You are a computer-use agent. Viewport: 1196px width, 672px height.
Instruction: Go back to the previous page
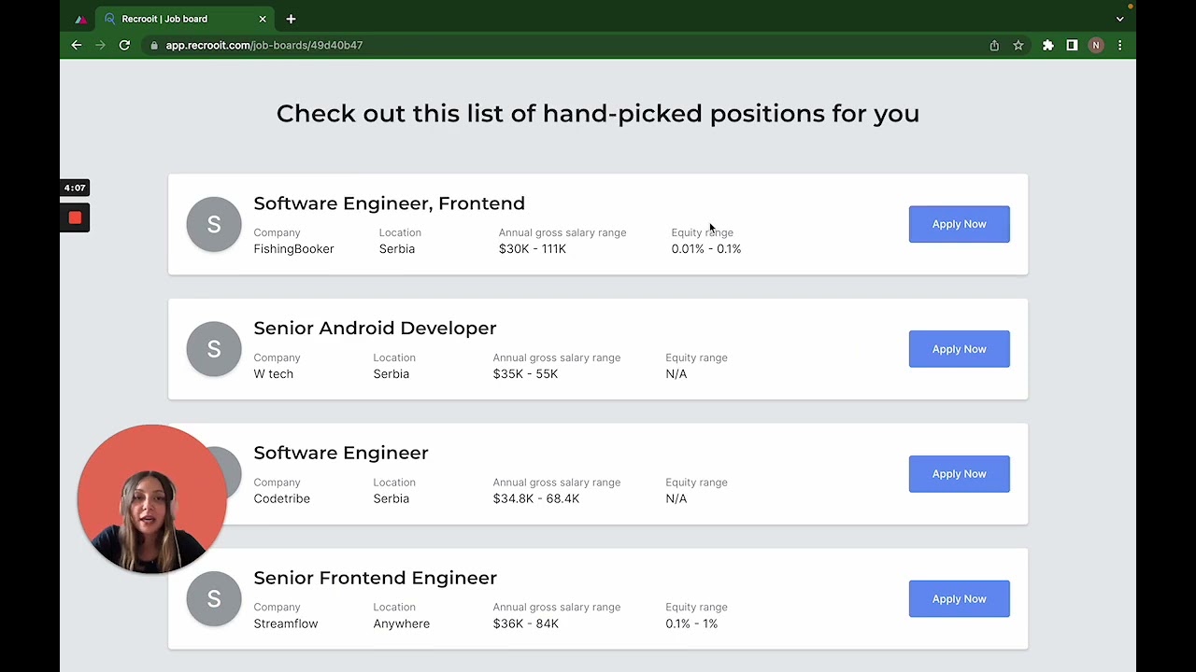coord(77,45)
